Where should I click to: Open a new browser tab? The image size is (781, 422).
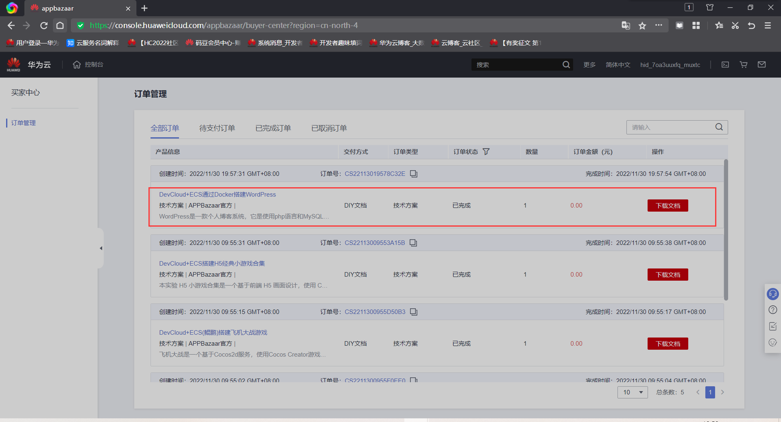click(144, 8)
